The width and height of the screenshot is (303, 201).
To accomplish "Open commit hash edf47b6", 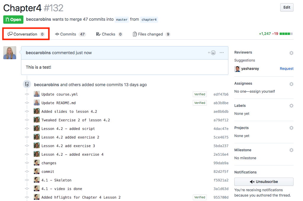I will [x=221, y=94].
